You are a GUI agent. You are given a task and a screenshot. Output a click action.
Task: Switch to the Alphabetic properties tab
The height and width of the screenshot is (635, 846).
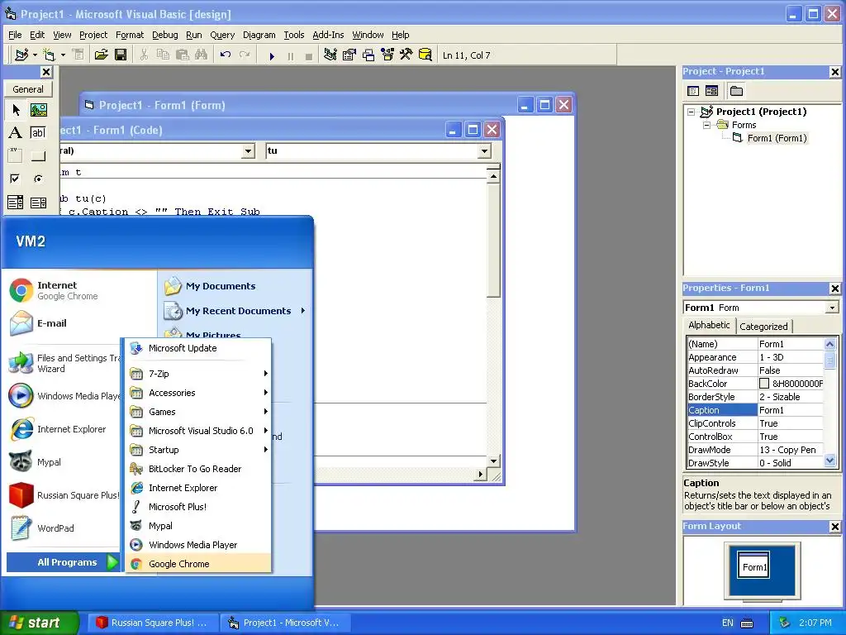(709, 325)
